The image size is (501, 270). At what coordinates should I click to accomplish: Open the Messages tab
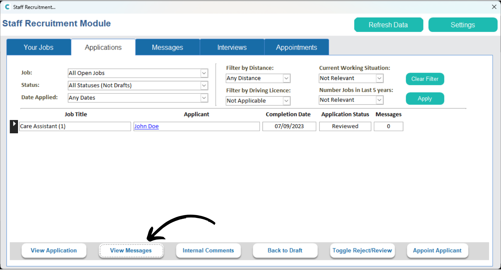click(x=168, y=47)
